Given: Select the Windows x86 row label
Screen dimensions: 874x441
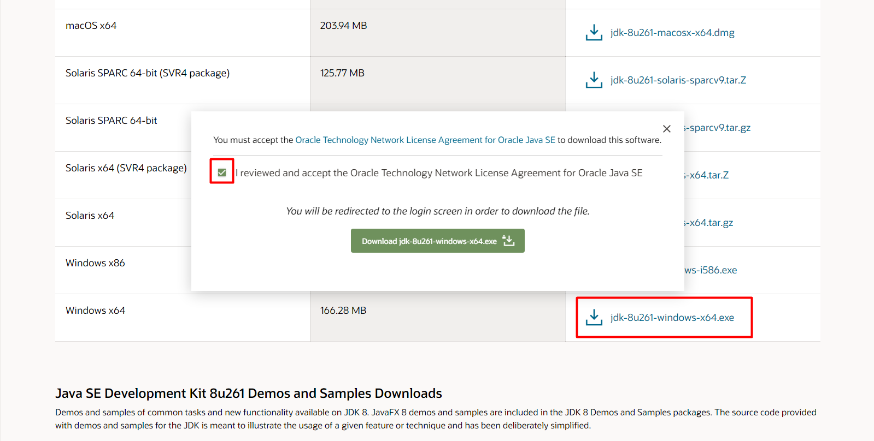Looking at the screenshot, I should tap(96, 263).
